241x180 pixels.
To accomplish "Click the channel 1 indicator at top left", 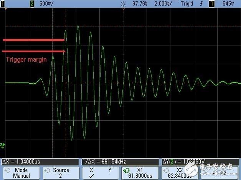I will point(3,3).
